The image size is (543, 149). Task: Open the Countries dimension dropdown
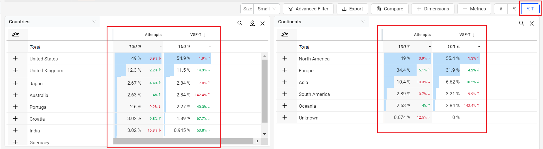tap(52, 22)
